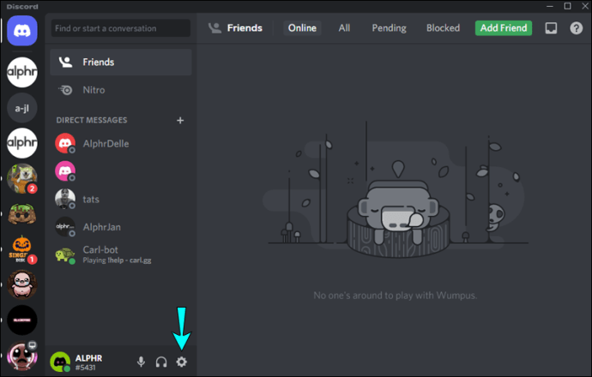Open the unnamed pink avatar direct message

tap(121, 171)
